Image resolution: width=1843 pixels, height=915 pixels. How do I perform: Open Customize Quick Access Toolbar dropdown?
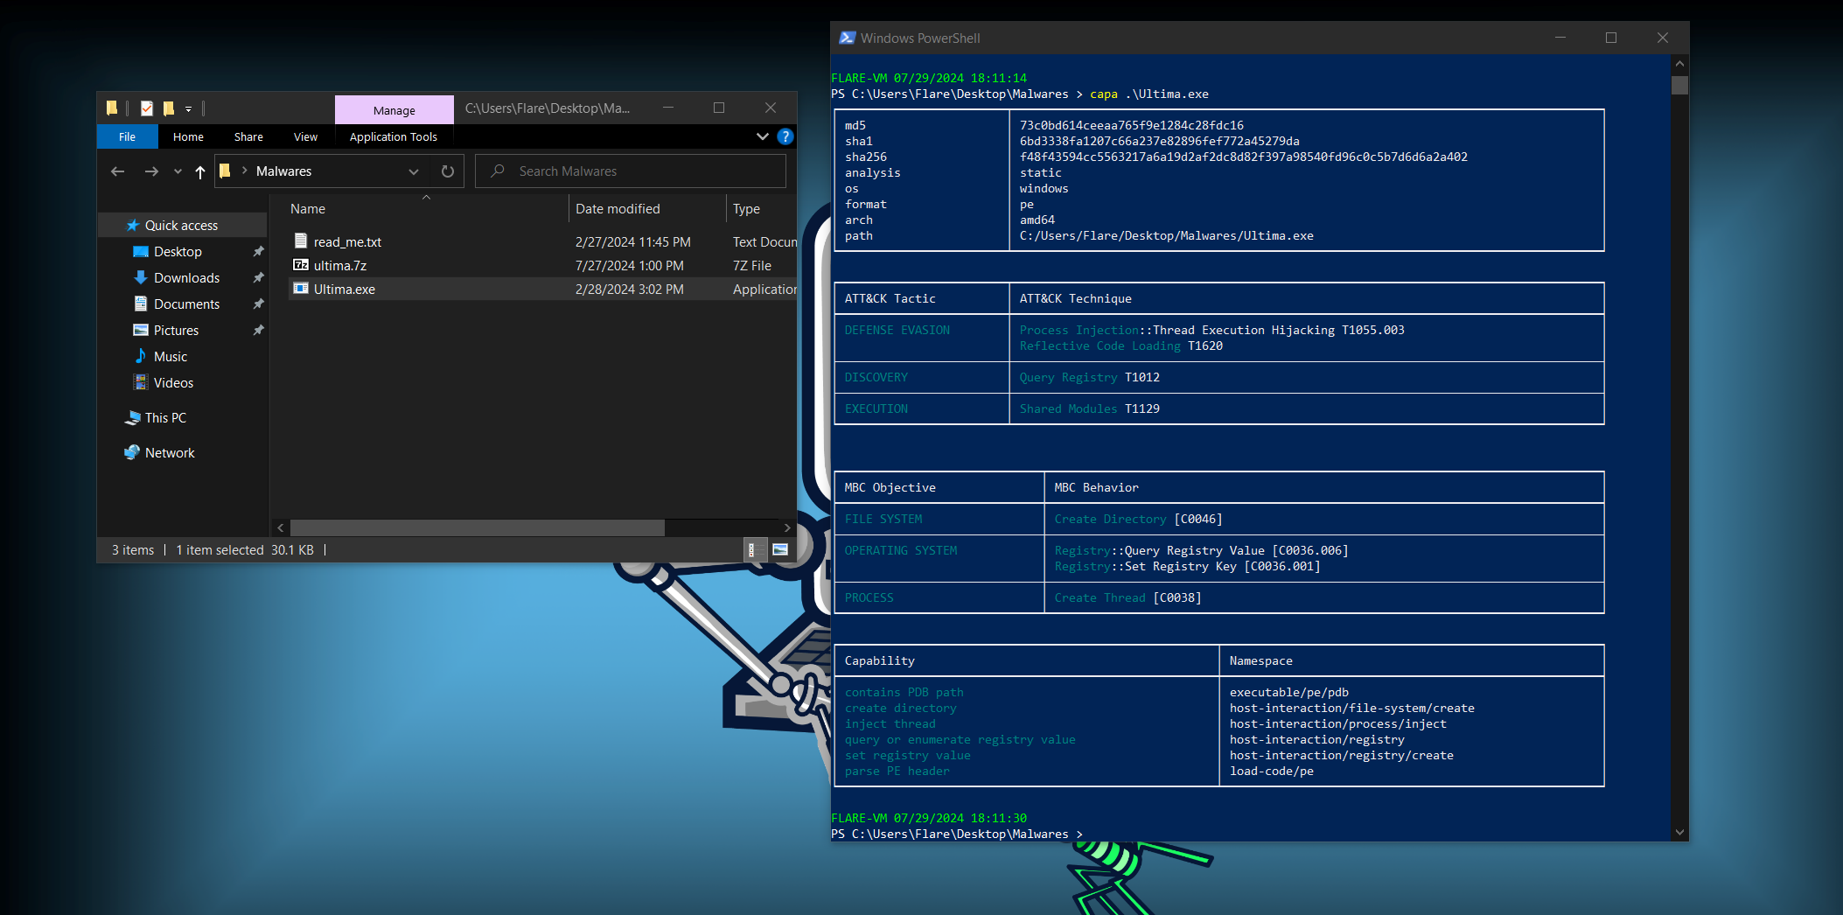tap(188, 109)
